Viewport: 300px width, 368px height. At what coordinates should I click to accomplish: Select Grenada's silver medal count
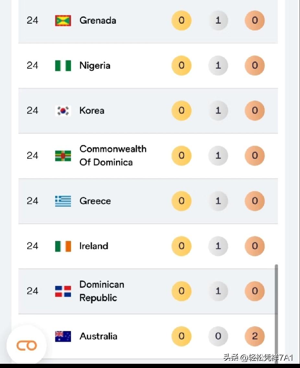pyautogui.click(x=218, y=20)
